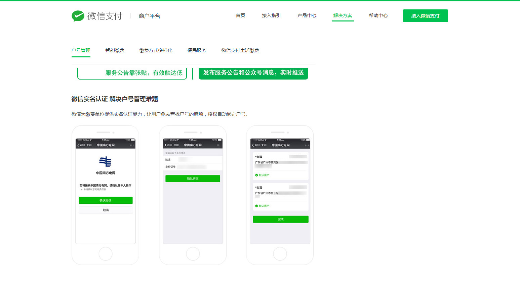Click the outlined banner 服务公告靠张贴，有效触达低
This screenshot has width=520, height=300.
pyautogui.click(x=132, y=73)
